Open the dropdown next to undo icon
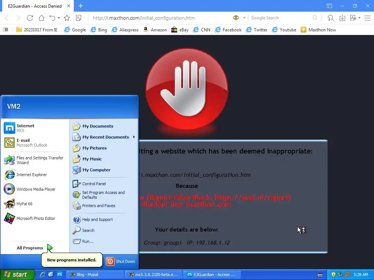This screenshot has width=374, height=280. [59, 18]
